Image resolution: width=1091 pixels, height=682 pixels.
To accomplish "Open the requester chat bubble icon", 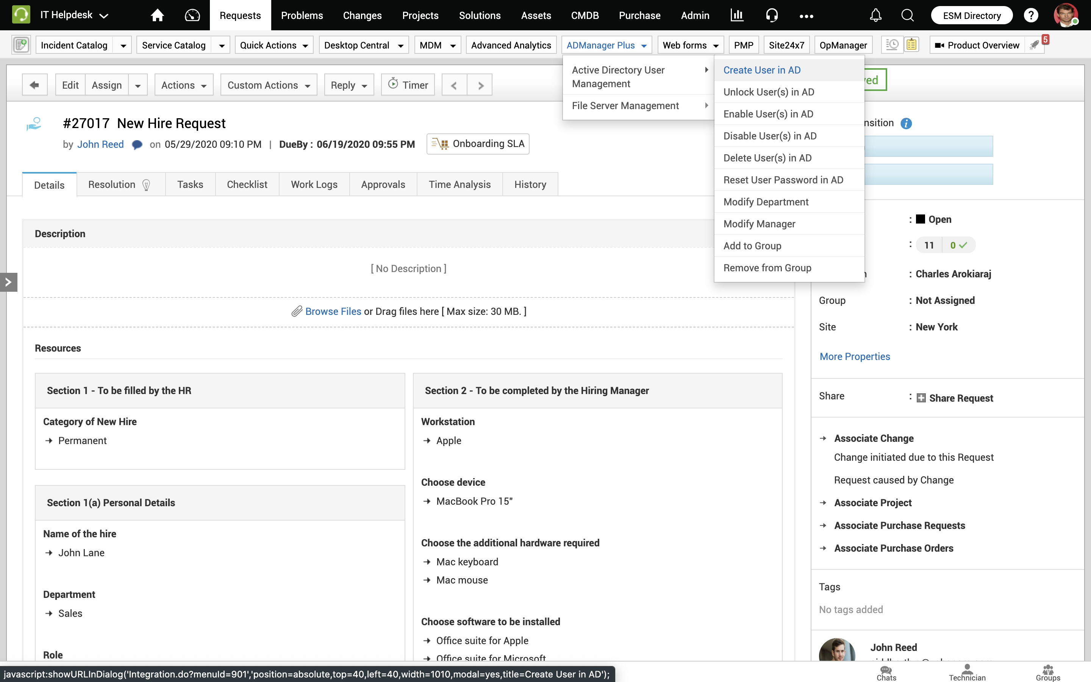I will click(x=137, y=145).
